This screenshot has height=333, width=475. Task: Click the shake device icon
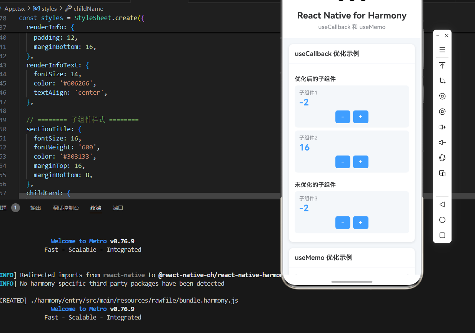[x=442, y=158]
